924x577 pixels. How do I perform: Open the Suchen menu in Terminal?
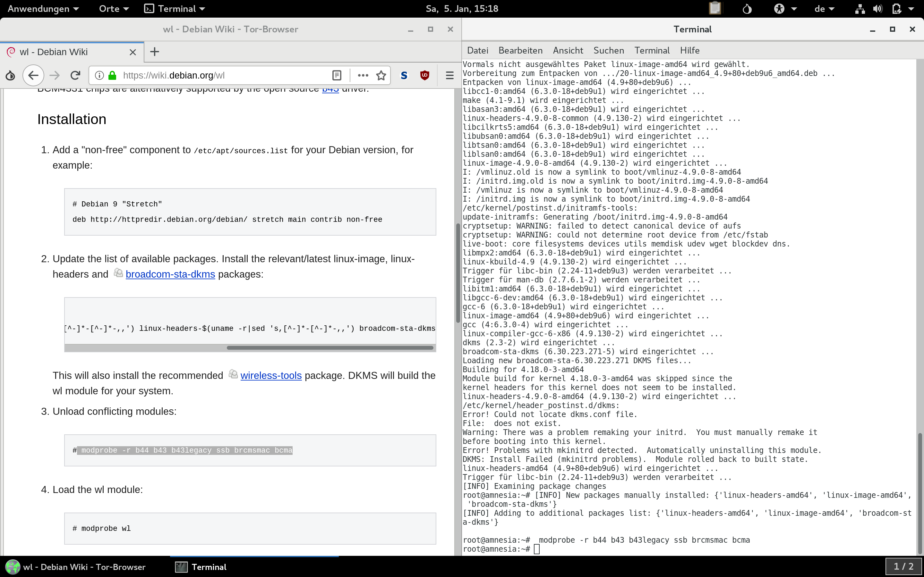(x=609, y=50)
